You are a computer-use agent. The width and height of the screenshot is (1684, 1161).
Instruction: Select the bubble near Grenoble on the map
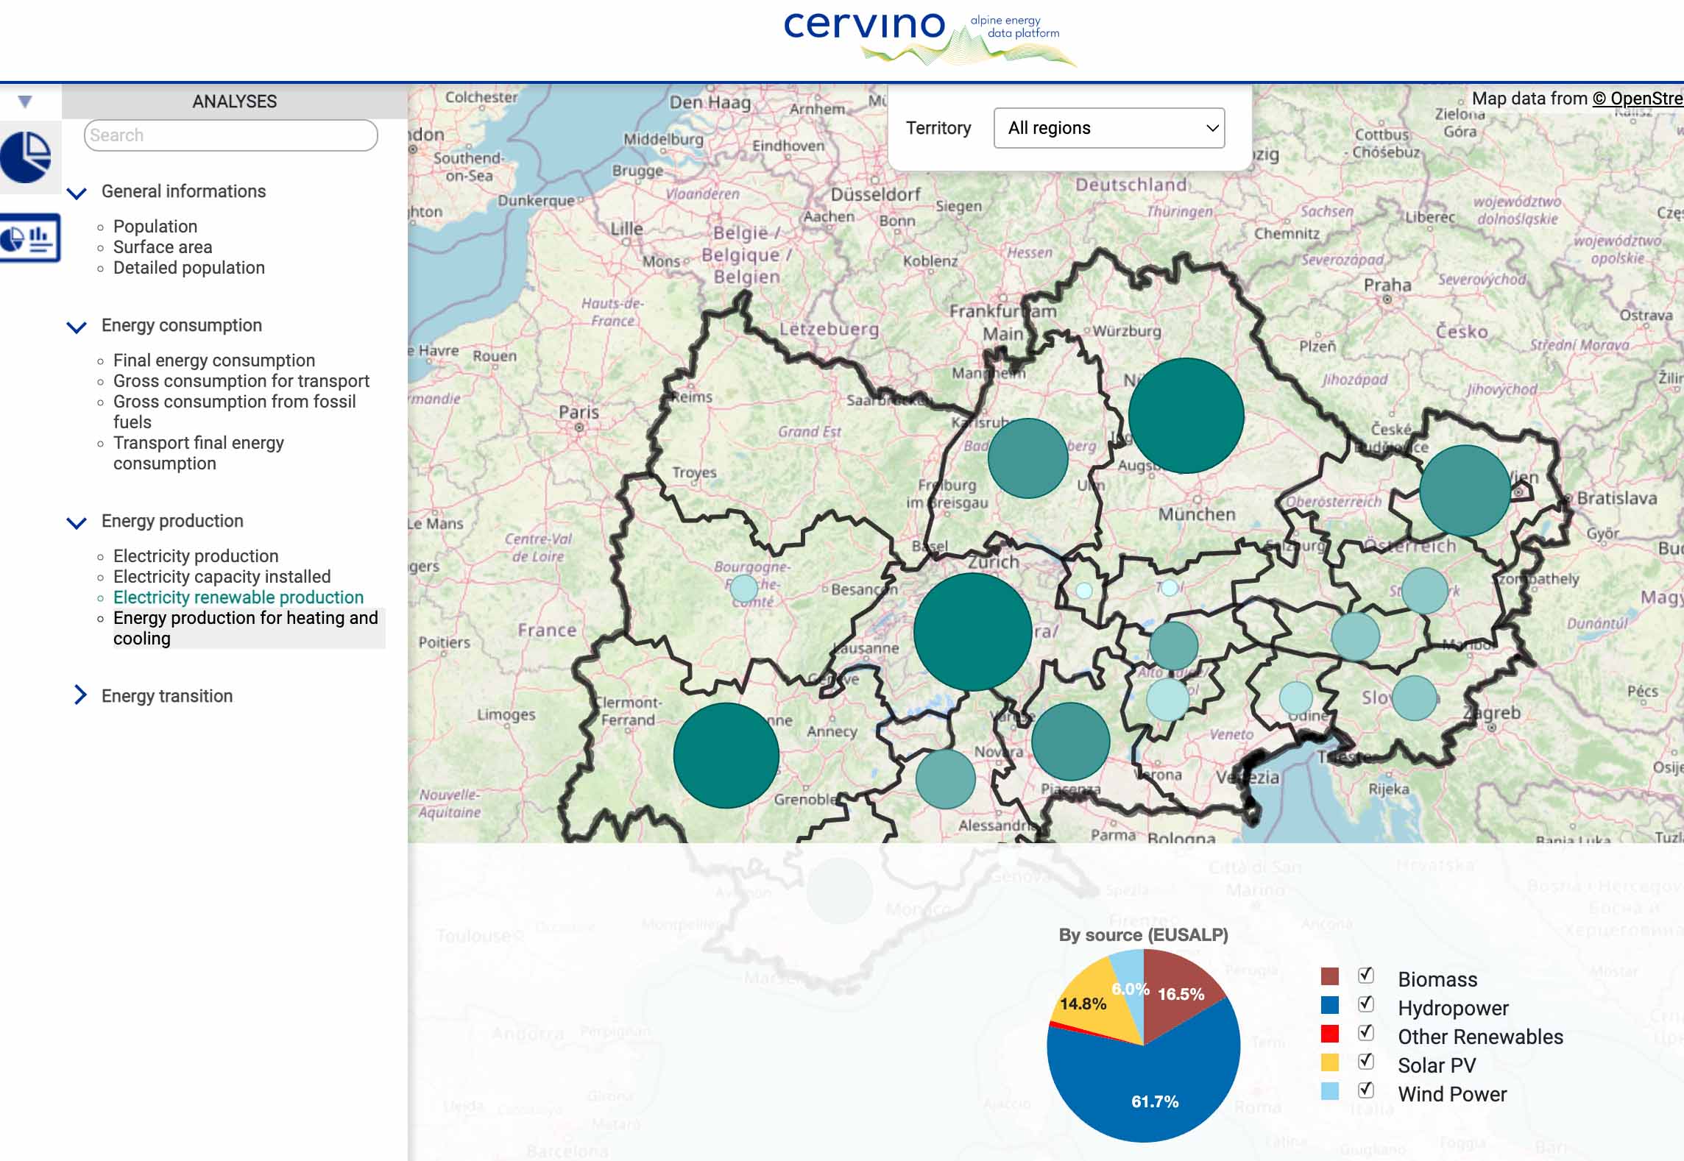[x=726, y=754]
